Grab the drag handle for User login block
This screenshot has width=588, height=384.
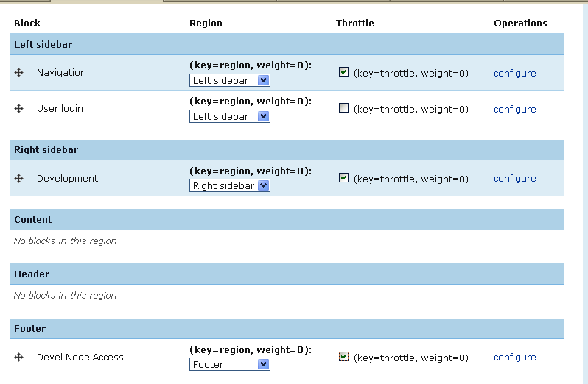(x=18, y=109)
